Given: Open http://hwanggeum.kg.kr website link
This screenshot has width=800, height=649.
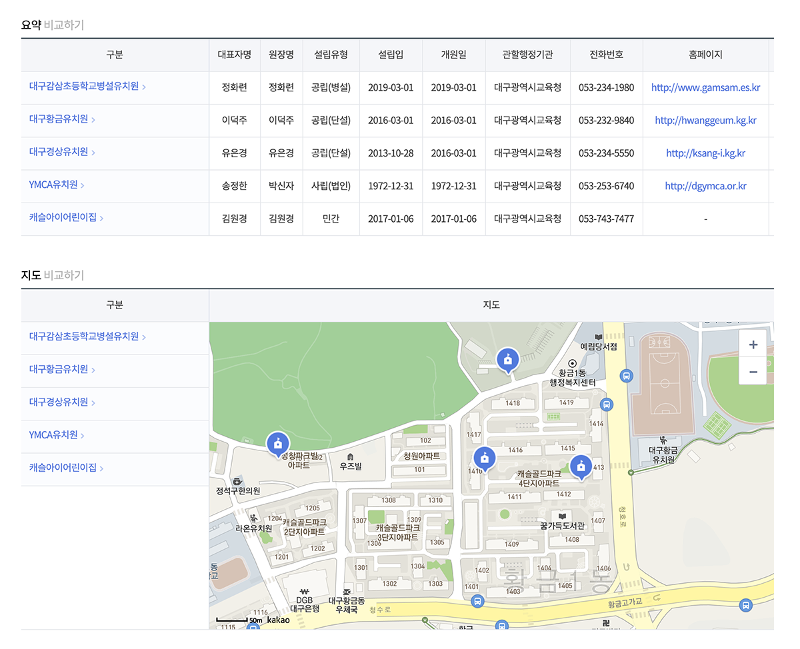Looking at the screenshot, I should tap(705, 121).
